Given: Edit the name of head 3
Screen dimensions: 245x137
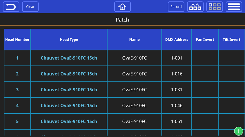Looking at the screenshot, I should [134, 90].
